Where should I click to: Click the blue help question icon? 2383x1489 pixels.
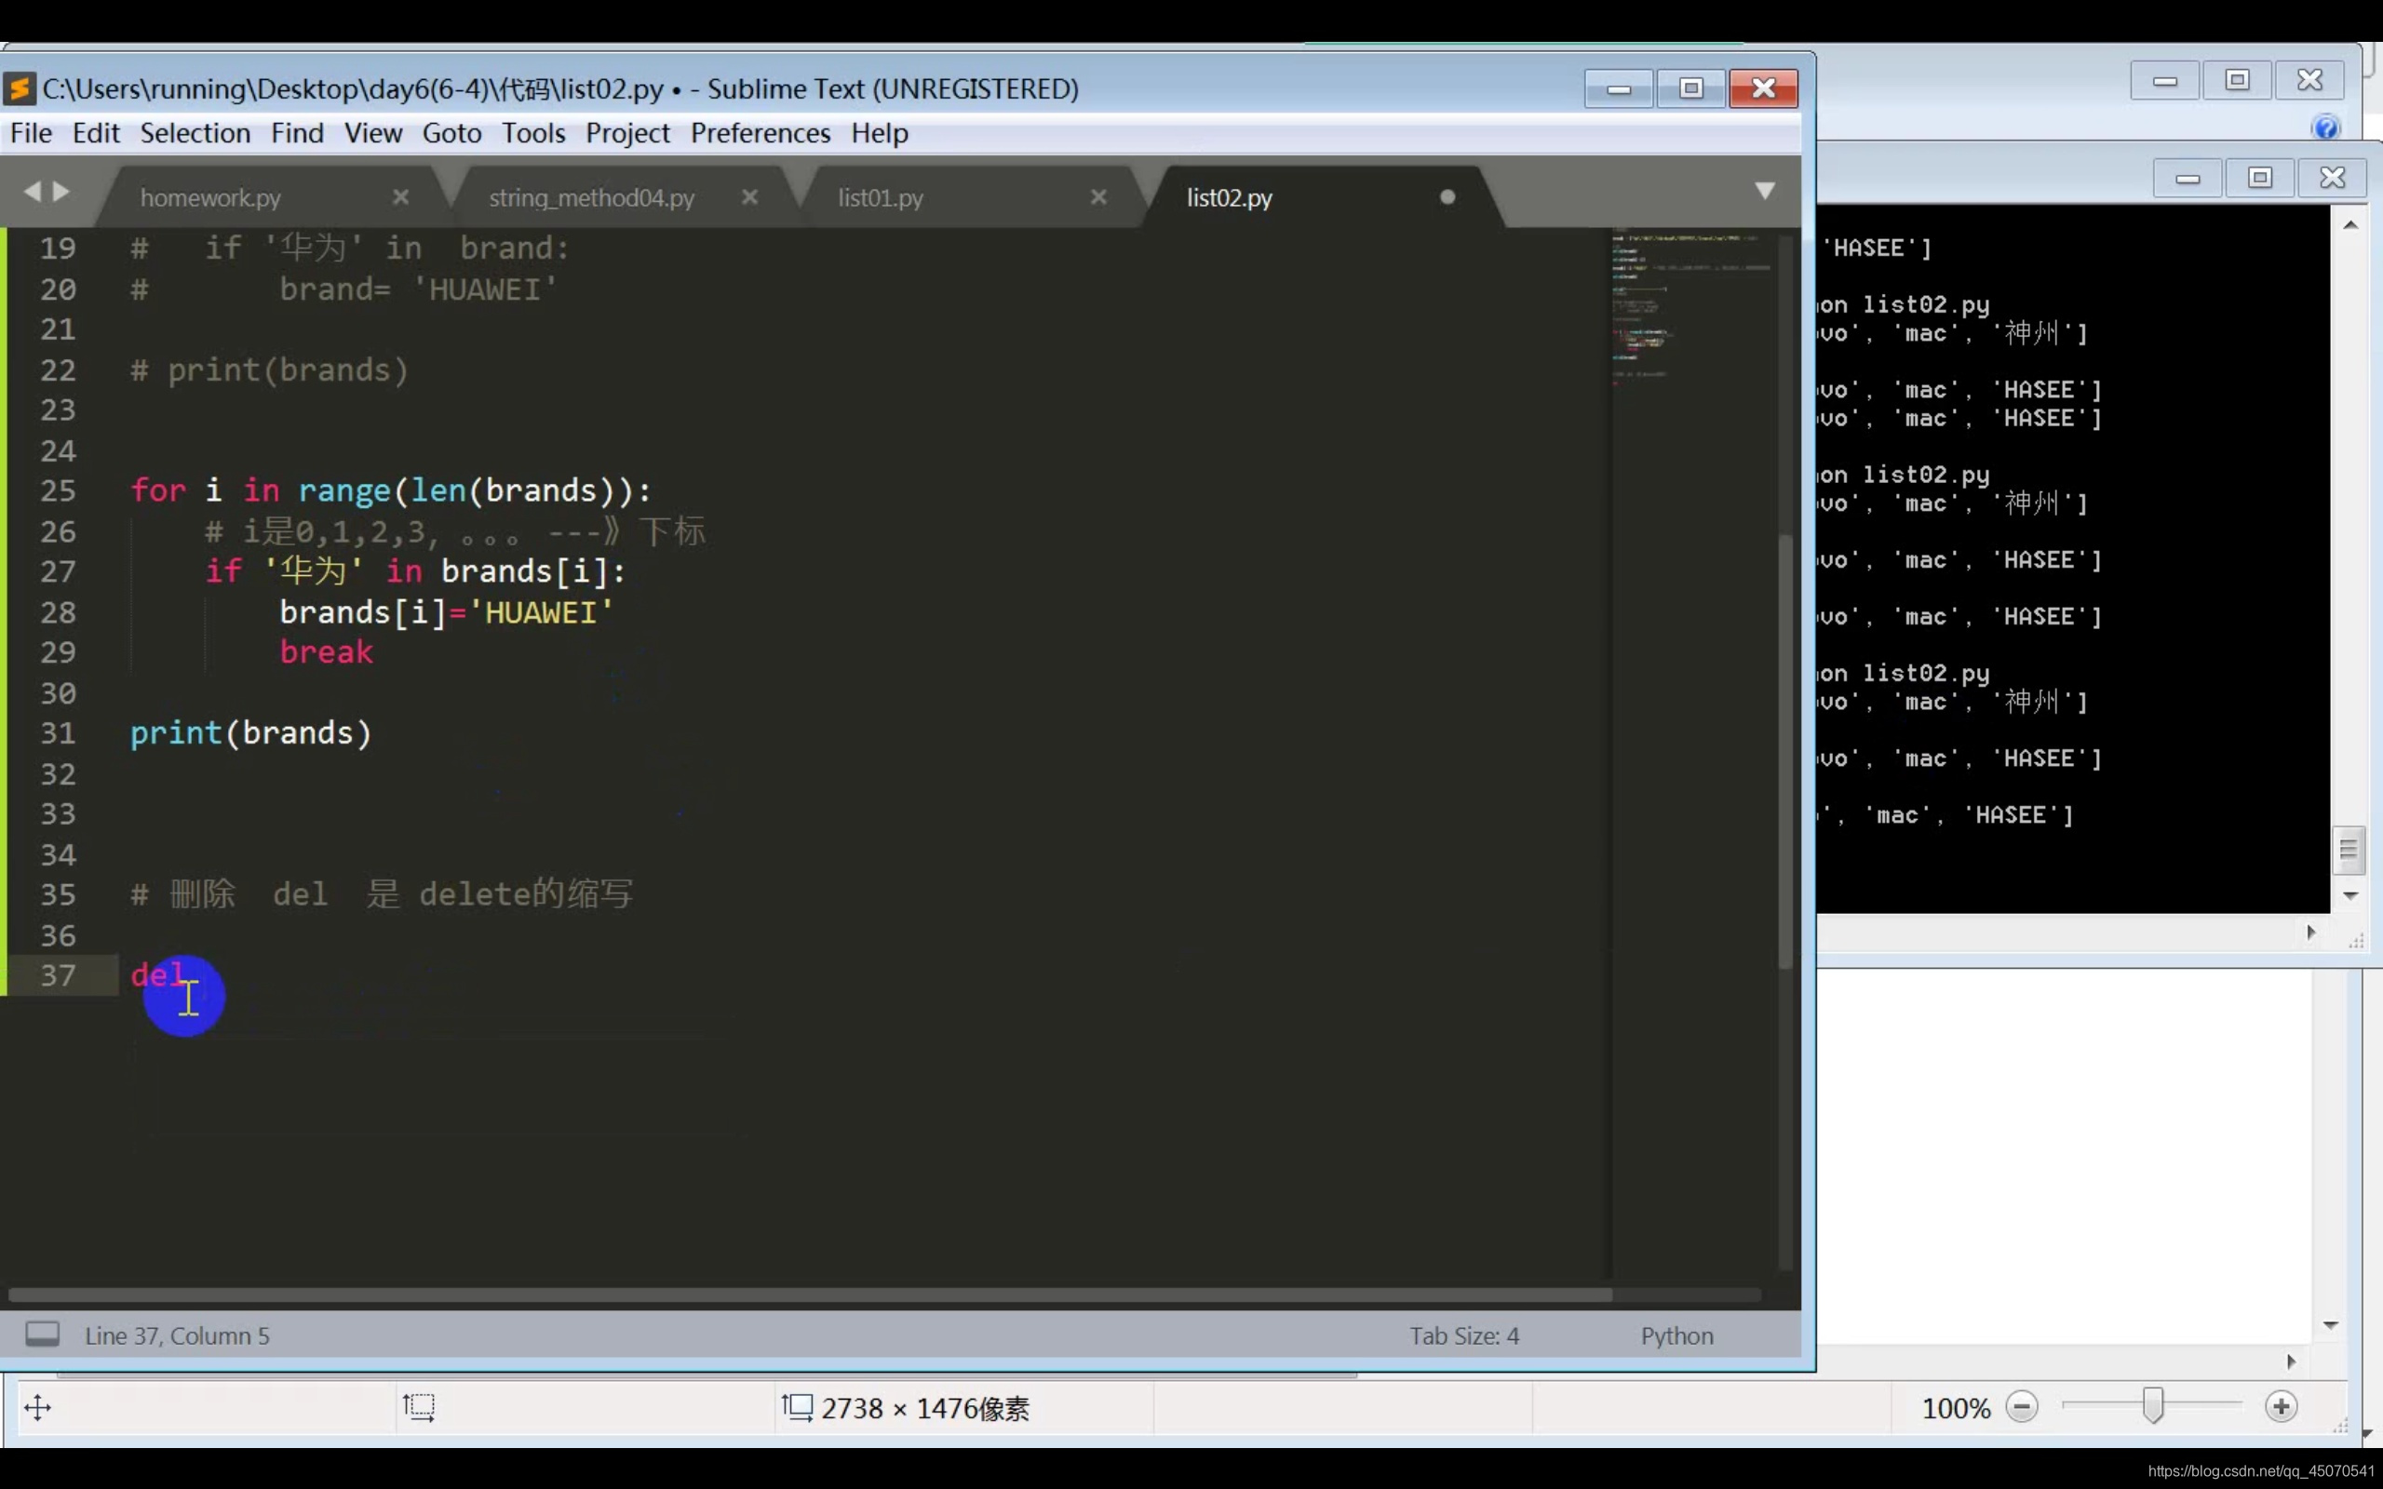coord(2326,127)
